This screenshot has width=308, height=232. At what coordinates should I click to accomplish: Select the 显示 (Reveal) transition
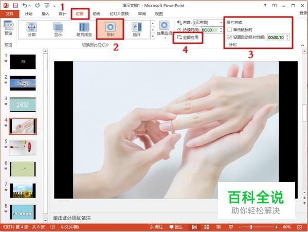[58, 29]
